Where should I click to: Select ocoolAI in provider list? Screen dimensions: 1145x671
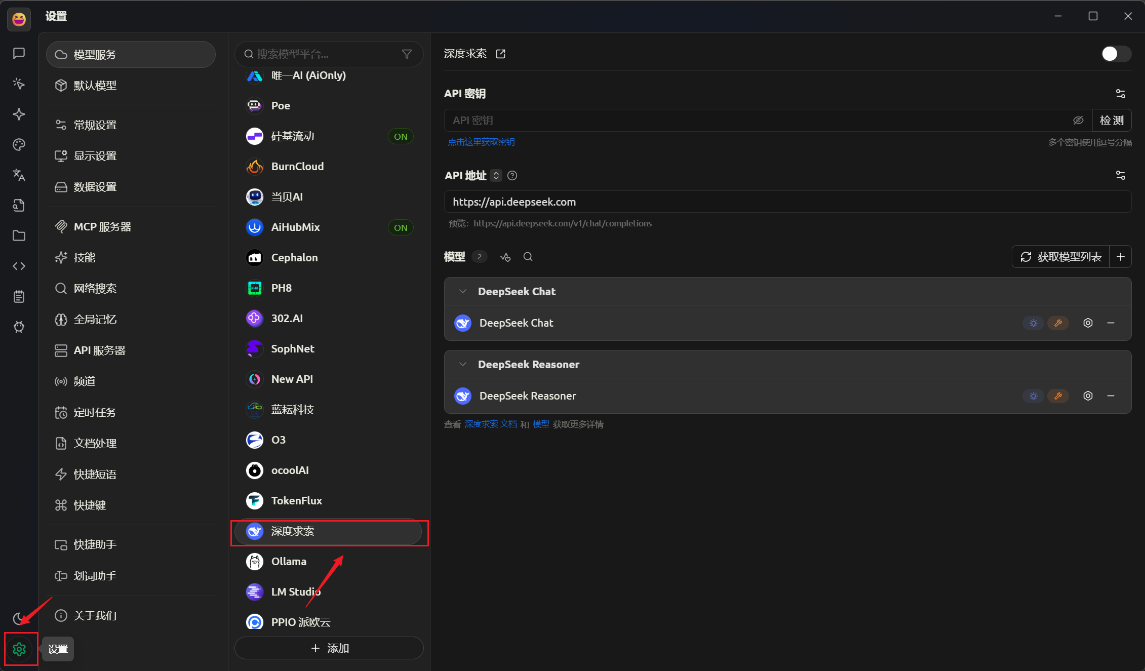pyautogui.click(x=329, y=470)
